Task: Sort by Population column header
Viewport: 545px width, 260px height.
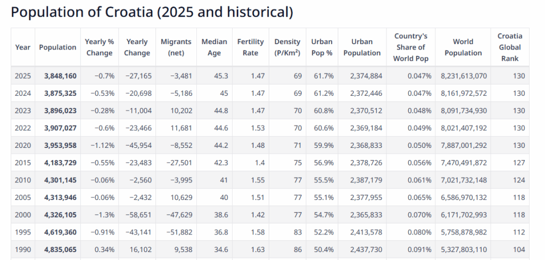Action: click(57, 47)
